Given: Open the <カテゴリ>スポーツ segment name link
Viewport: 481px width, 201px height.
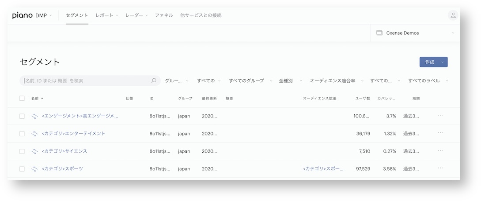Looking at the screenshot, I should click(62, 168).
